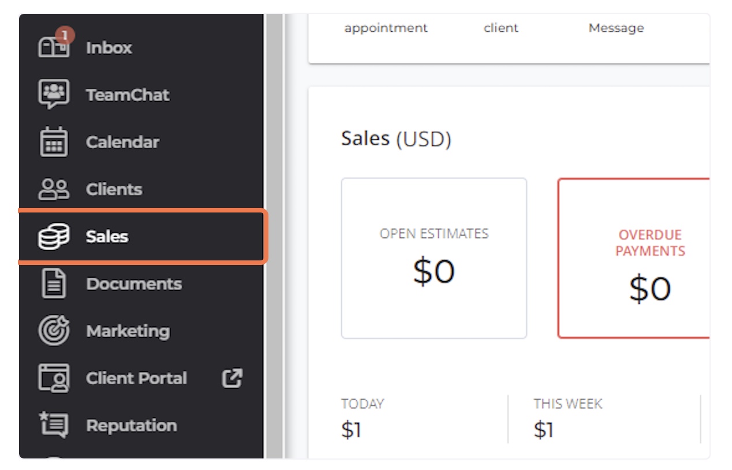Screen dimensions: 732x470
Task: Open Client Portal external link arrow
Action: (x=232, y=378)
